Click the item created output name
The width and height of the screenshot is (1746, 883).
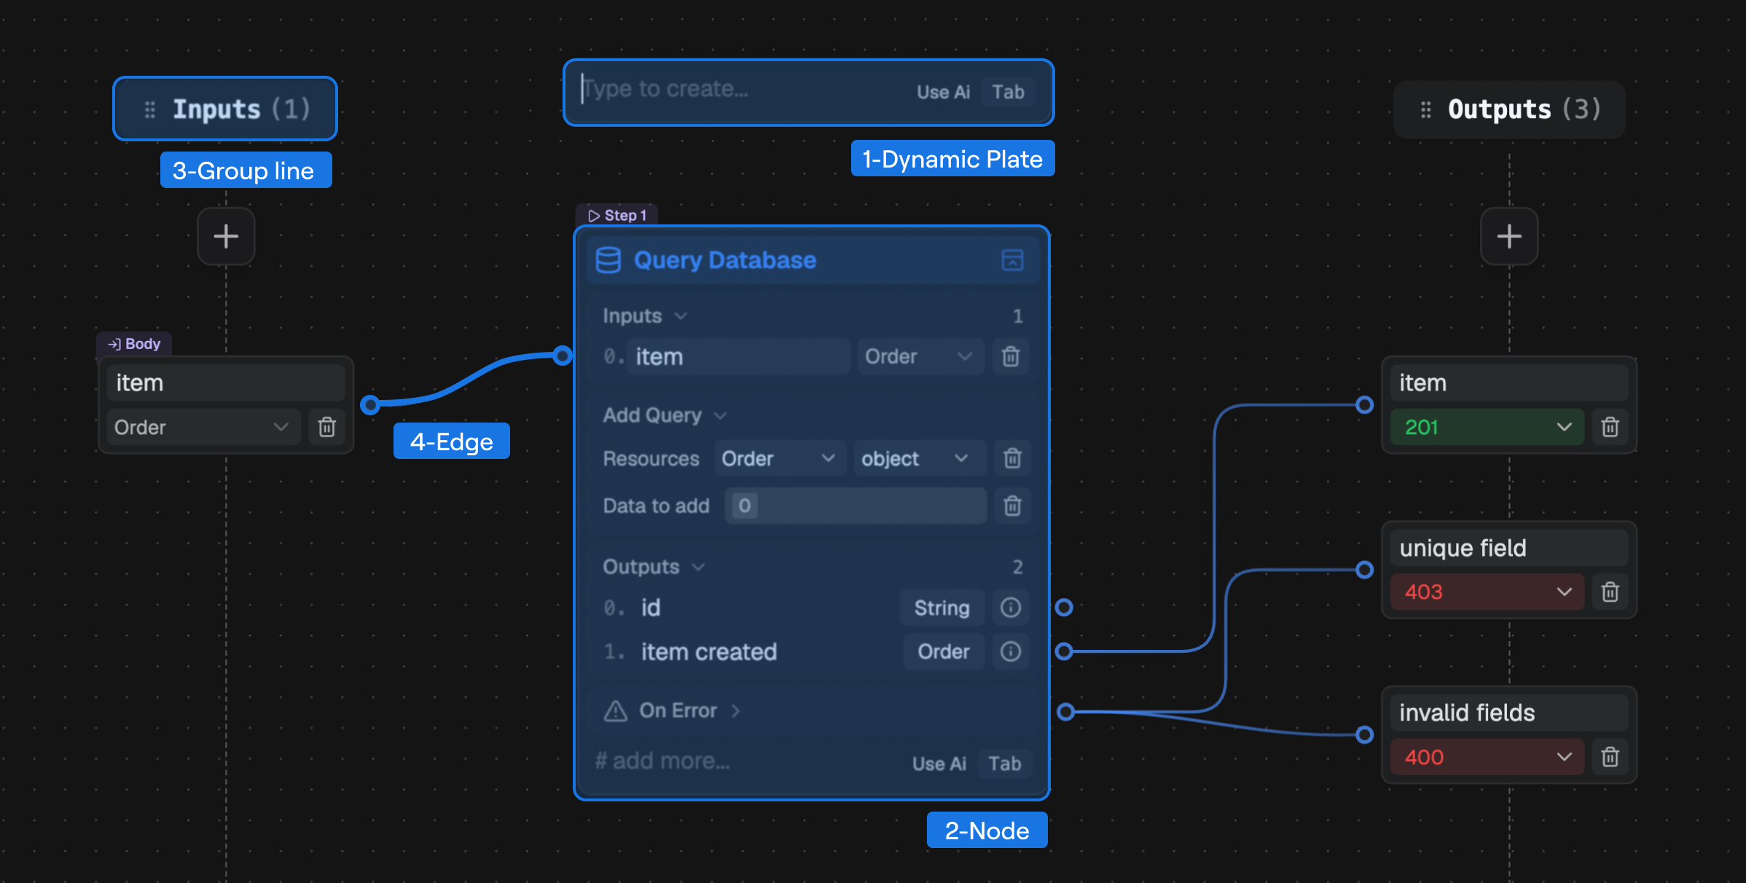(709, 652)
